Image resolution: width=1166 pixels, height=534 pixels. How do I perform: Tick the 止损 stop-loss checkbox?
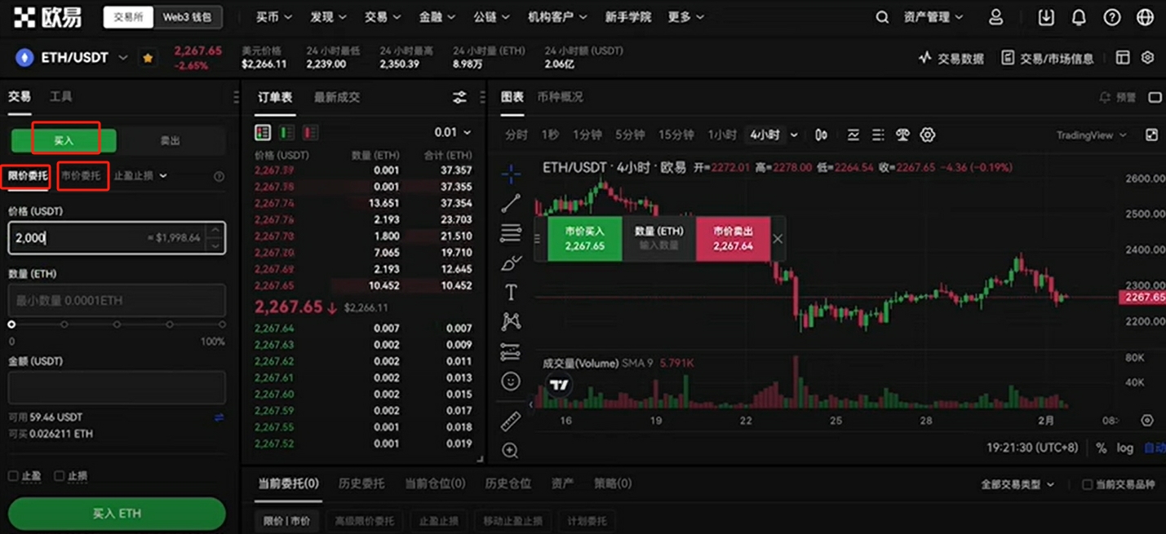(x=59, y=475)
